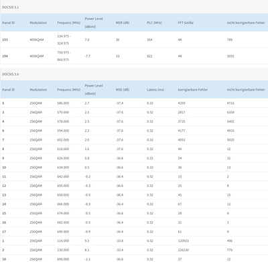268x262 pixels.
Task: Select frequency range 134.975 - 324.975
Action: tap(64, 40)
